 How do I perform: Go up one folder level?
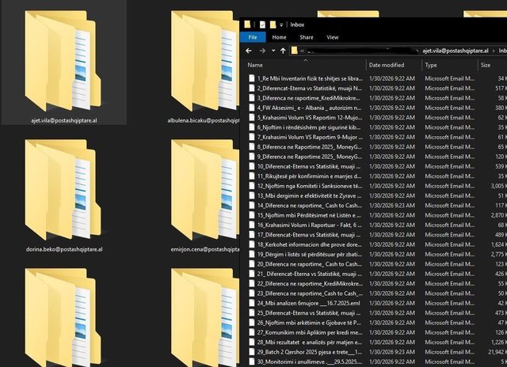[283, 51]
